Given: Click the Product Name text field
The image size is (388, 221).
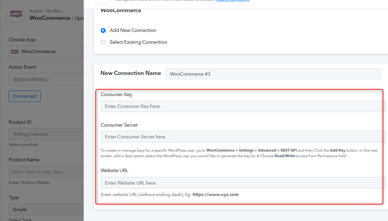Looking at the screenshot, I should click(x=46, y=171).
